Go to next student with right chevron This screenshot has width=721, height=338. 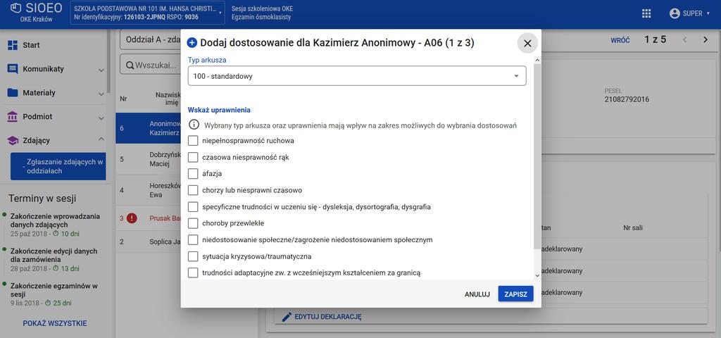(706, 40)
